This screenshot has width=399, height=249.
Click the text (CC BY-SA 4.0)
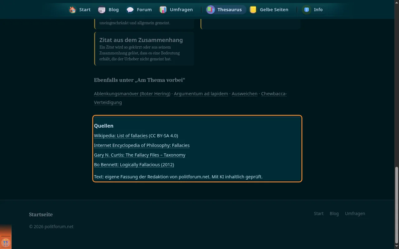pos(163,136)
